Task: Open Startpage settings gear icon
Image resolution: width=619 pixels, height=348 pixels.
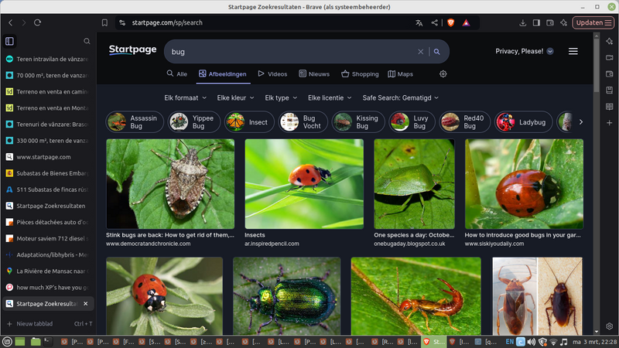Action: click(443, 74)
